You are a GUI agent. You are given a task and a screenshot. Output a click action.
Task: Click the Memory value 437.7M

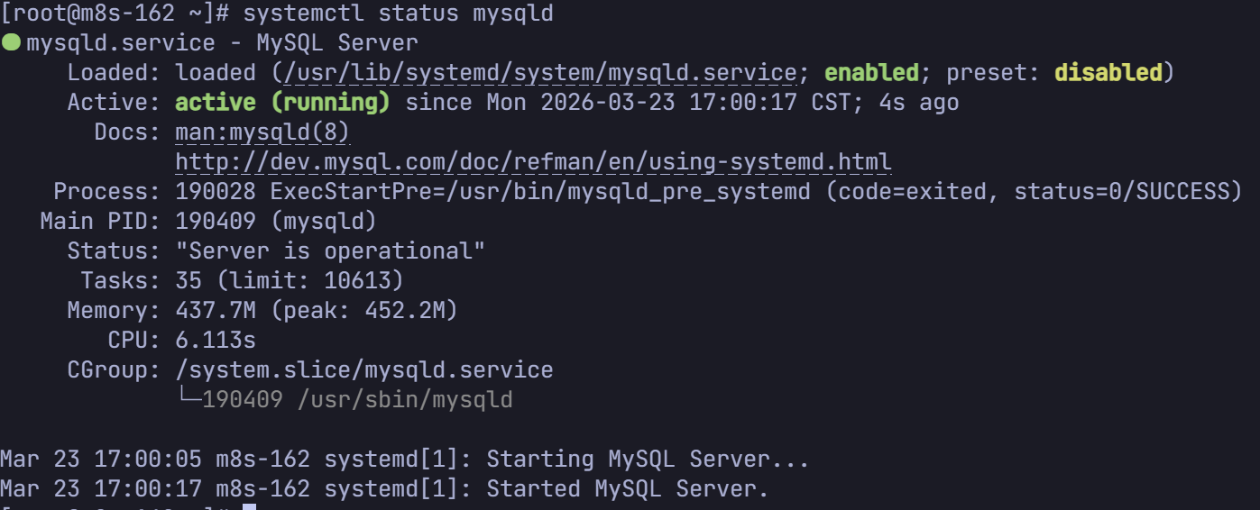216,311
